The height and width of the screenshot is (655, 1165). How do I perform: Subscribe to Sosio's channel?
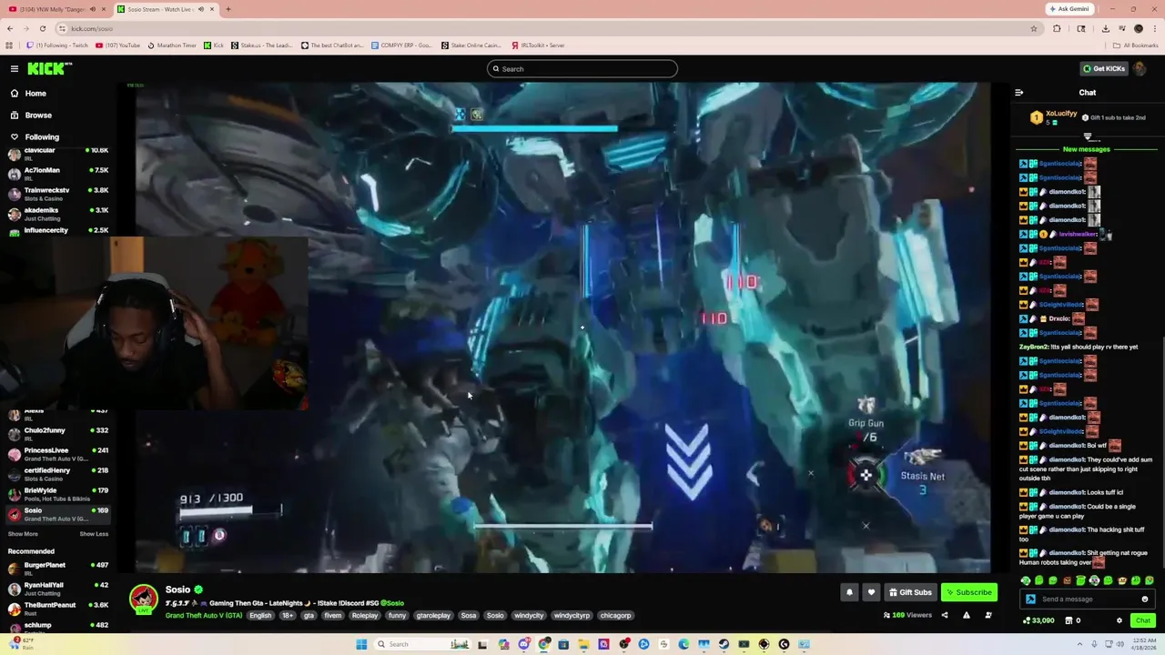968,592
